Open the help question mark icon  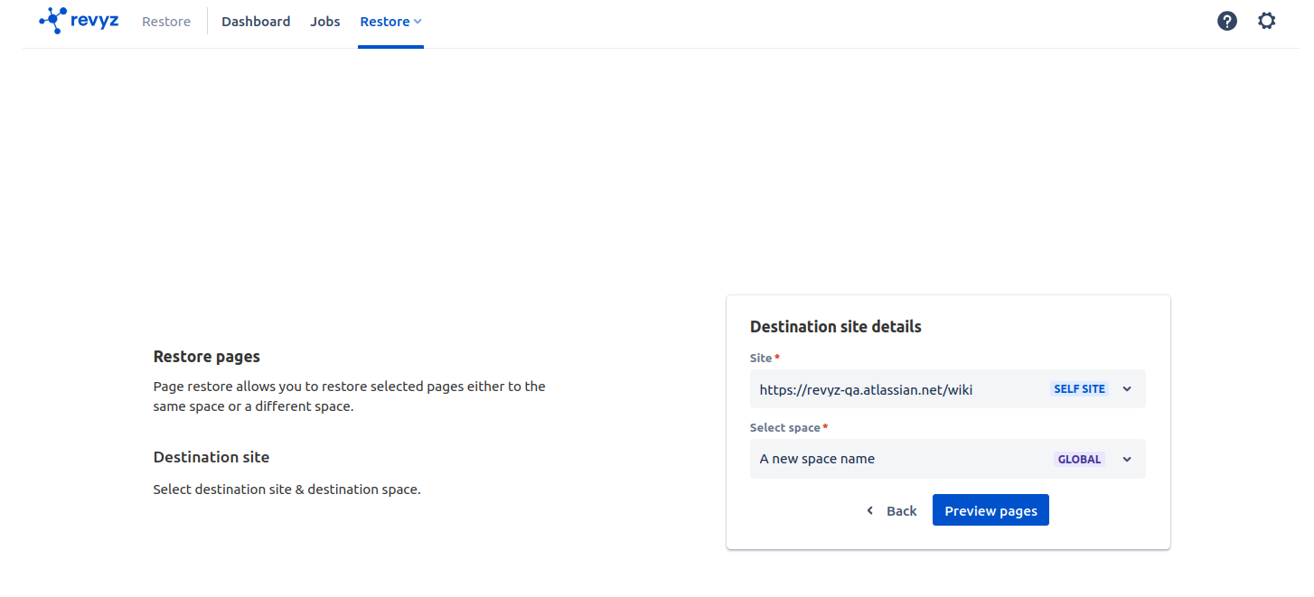pyautogui.click(x=1226, y=21)
